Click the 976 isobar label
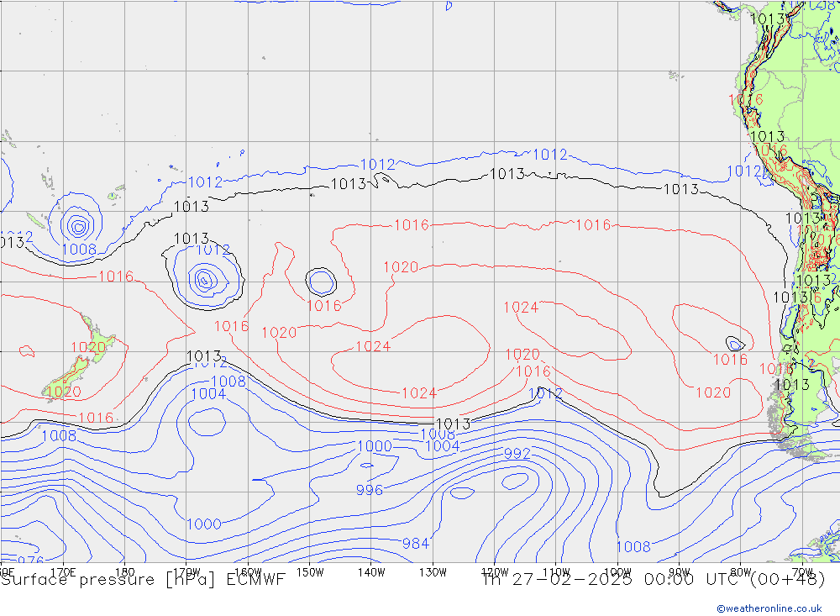Screen dimensions: 840x616 coord(30,560)
